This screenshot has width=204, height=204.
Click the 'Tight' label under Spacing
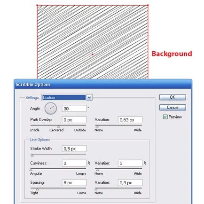click(34, 193)
